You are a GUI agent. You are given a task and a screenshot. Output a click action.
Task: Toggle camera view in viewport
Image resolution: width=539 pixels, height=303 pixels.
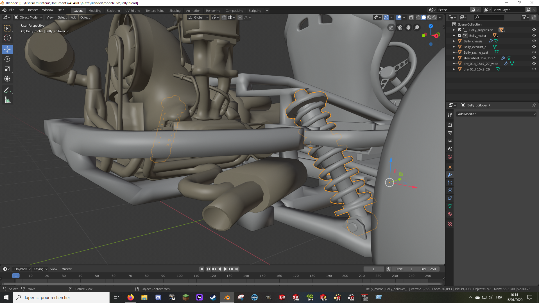click(x=400, y=28)
